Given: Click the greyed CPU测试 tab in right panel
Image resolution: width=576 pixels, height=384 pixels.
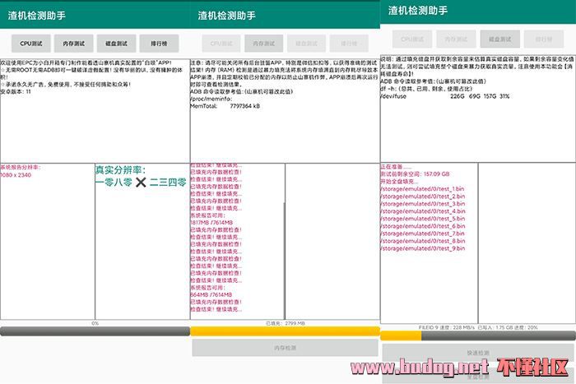Looking at the screenshot, I should pyautogui.click(x=411, y=38).
